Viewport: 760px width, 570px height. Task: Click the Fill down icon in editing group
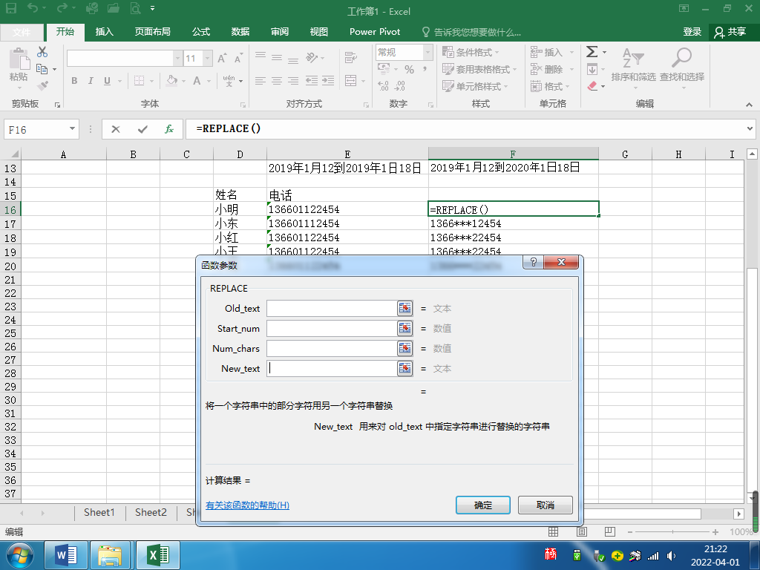click(x=592, y=69)
